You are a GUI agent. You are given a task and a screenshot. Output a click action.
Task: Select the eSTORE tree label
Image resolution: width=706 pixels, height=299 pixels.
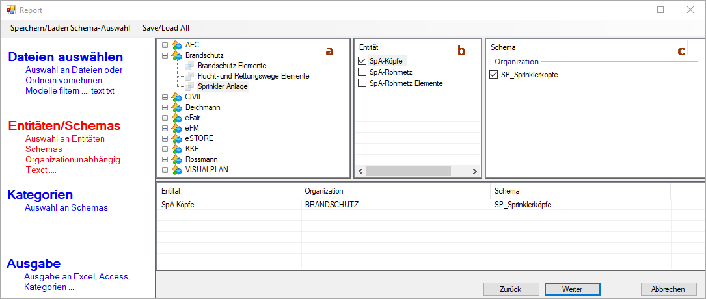[199, 138]
